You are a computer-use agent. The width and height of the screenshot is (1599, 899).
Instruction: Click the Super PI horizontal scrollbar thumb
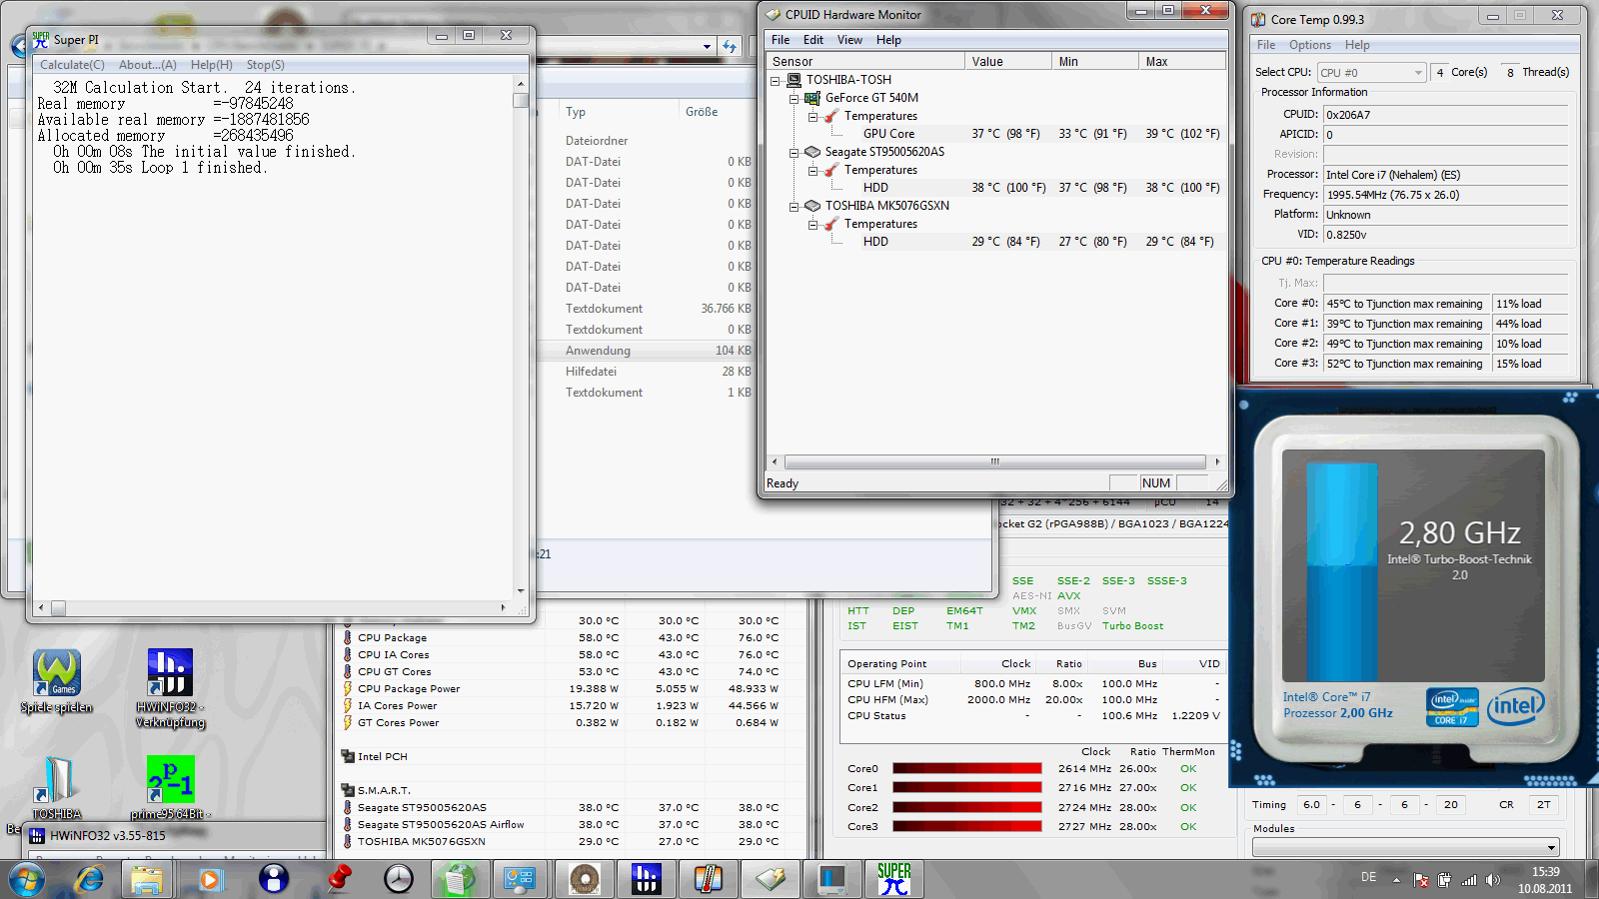click(59, 607)
